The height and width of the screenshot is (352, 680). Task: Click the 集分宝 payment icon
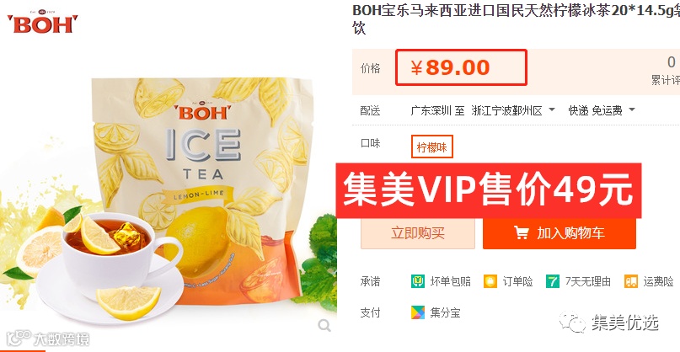pyautogui.click(x=418, y=312)
